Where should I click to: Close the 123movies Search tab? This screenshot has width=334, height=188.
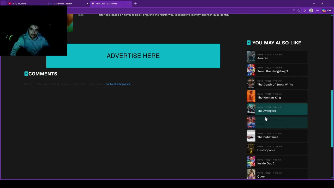point(87,3)
